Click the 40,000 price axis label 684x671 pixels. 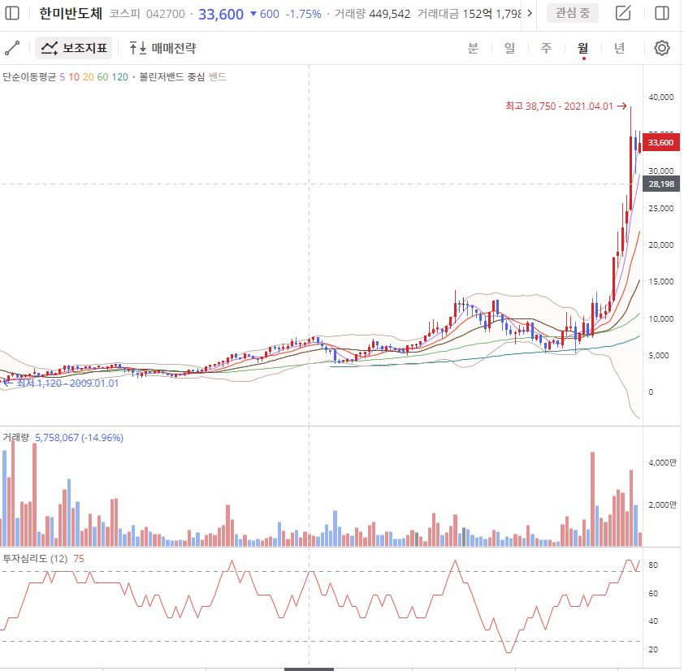(x=661, y=97)
